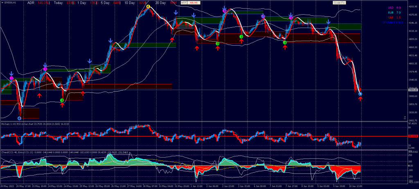Open the SPX500,H1 chart dropdown triangle
Screen dimensions: 419x189
click(x=2, y=2)
